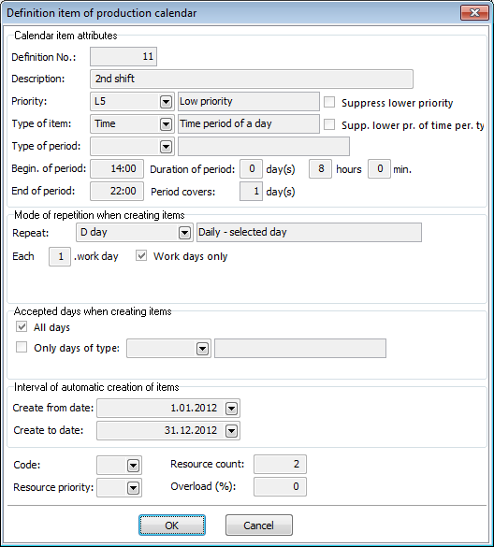Open Create from date calendar picker
The height and width of the screenshot is (547, 494).
coord(231,409)
